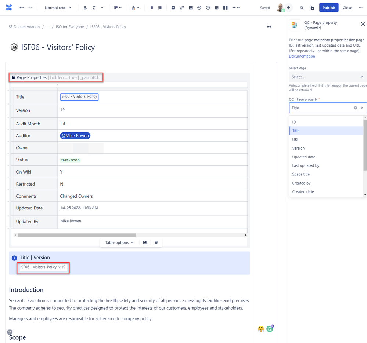The image size is (367, 343).
Task: Open the help question mark button
Action: click(10, 332)
